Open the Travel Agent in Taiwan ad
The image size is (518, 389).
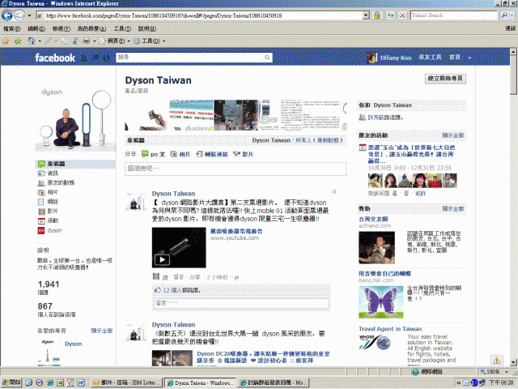pyautogui.click(x=390, y=329)
